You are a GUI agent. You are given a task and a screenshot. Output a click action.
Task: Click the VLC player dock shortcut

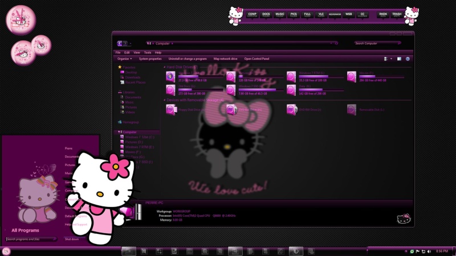pos(321,15)
